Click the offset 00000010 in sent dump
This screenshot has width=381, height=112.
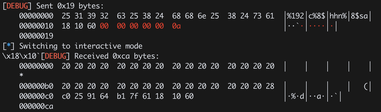36,26
